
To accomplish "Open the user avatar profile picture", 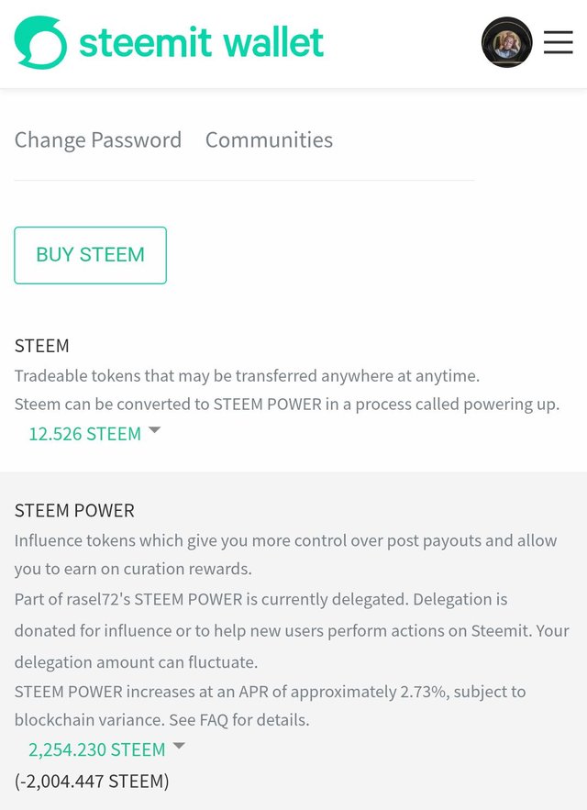I will coord(506,42).
